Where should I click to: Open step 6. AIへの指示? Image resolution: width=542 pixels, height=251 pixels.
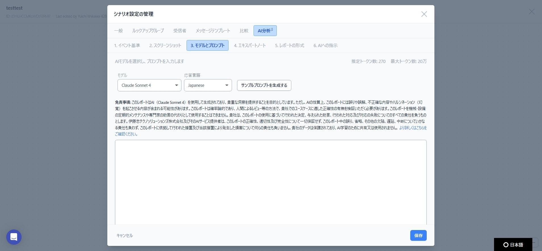click(325, 45)
